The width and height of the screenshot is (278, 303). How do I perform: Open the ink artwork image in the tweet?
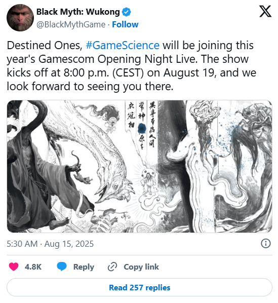139,166
